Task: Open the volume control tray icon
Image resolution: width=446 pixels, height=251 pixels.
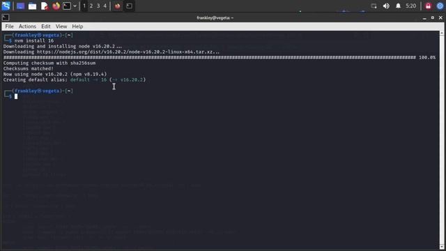Action: tap(386, 6)
